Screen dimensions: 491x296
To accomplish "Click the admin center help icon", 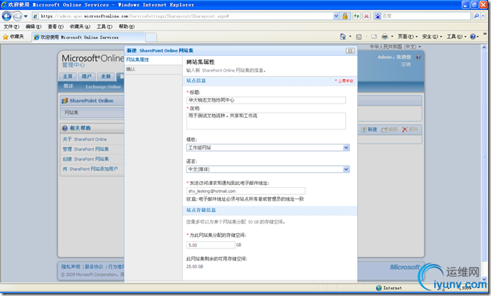I will (x=418, y=57).
